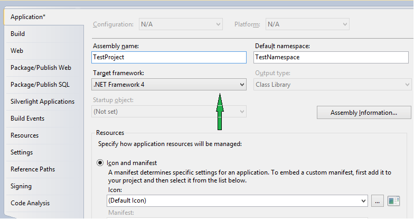This screenshot has height=219, width=414.
Task: Open the Assembly Information dialog
Action: point(363,113)
